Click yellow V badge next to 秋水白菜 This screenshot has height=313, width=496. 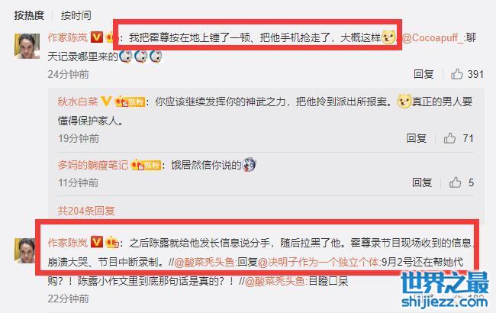[106, 102]
